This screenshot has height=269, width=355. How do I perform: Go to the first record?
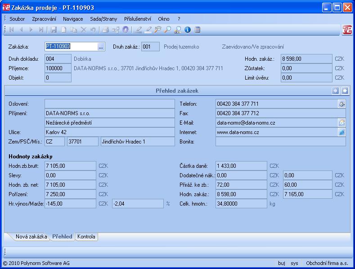12,30
